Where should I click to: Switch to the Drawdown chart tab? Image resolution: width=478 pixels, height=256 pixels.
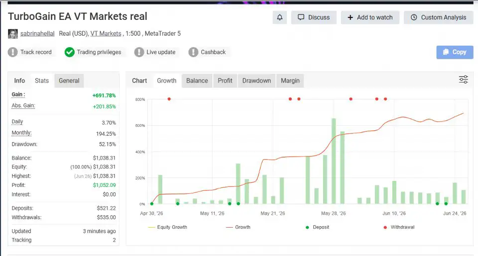click(x=256, y=81)
